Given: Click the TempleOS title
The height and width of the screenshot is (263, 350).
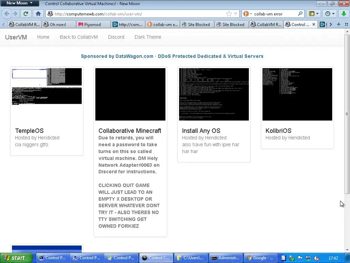Looking at the screenshot, I should [x=29, y=130].
